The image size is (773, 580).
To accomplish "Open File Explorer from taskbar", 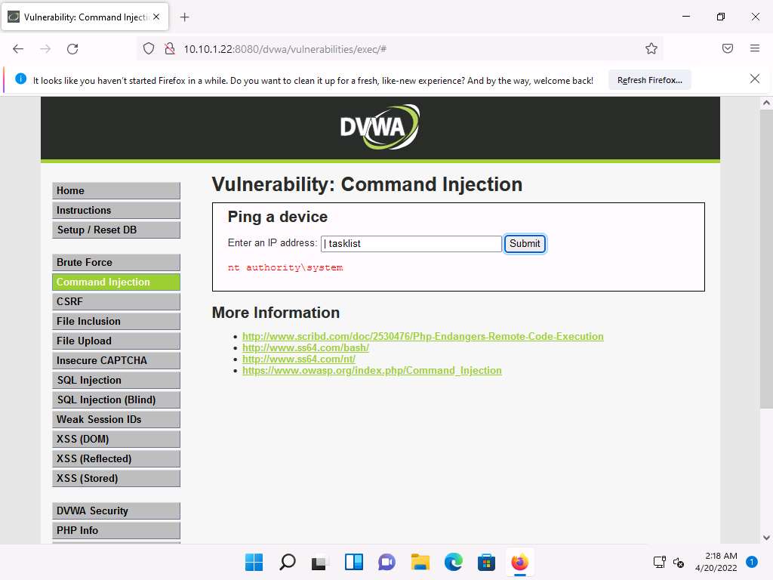I will 420,562.
